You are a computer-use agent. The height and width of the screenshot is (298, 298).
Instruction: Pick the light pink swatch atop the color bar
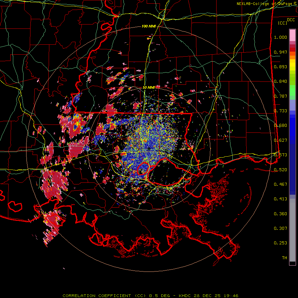[x=292, y=35]
